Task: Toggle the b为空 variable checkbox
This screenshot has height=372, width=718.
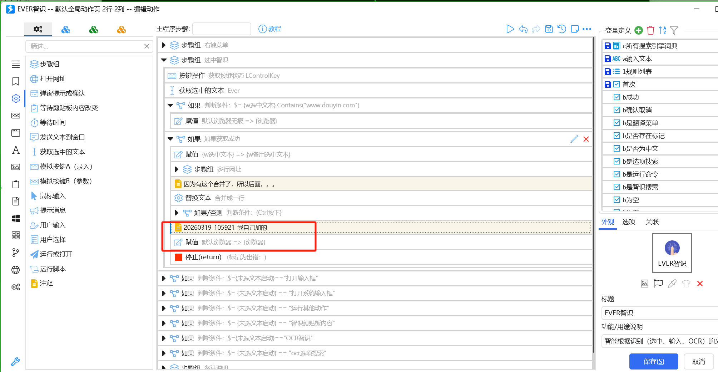Action: coord(617,200)
